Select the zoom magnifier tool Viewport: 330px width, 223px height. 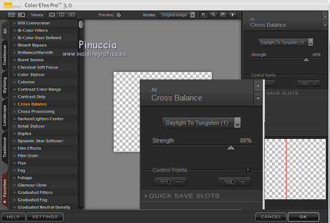(213, 15)
